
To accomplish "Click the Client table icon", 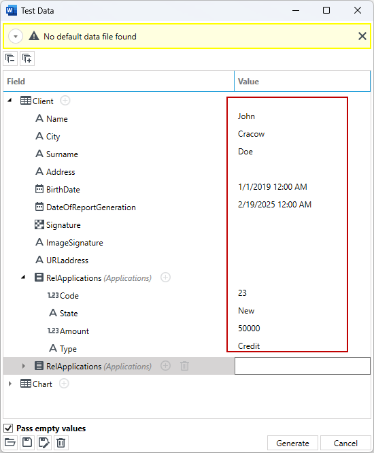I will pyautogui.click(x=26, y=101).
